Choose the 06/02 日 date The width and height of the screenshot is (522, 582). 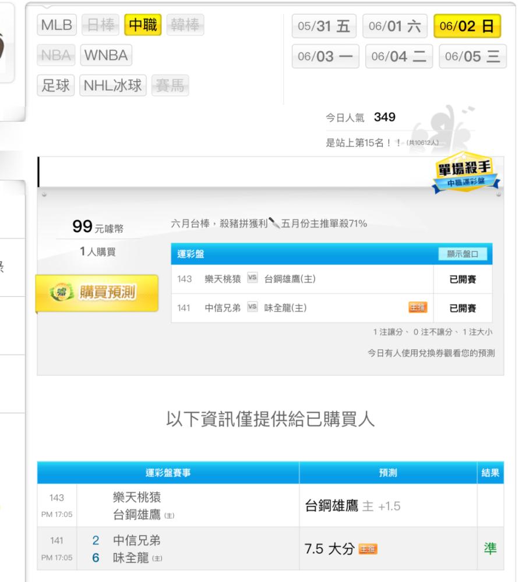[467, 26]
